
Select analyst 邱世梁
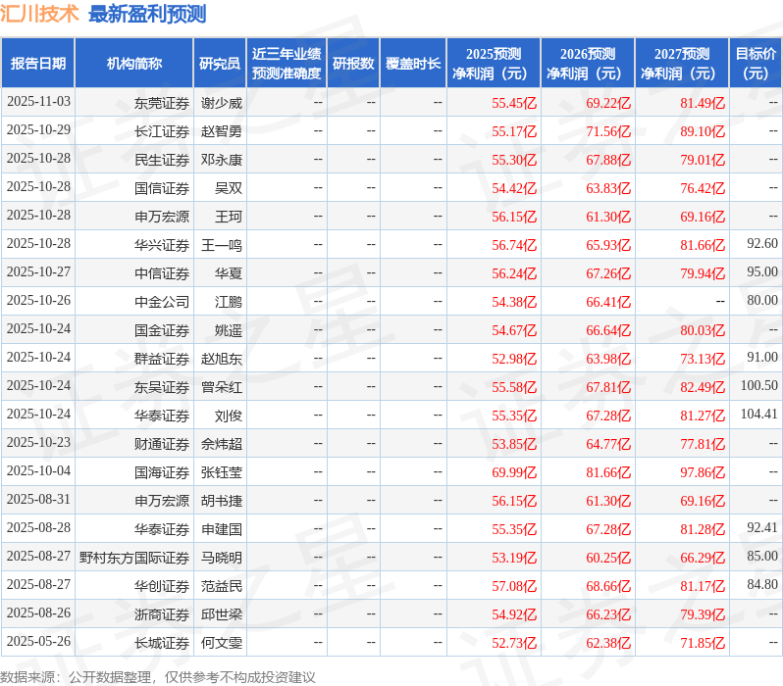coord(222,615)
